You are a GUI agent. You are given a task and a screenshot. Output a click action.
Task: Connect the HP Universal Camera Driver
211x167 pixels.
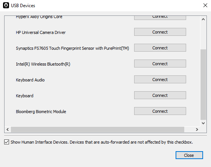coord(160,32)
